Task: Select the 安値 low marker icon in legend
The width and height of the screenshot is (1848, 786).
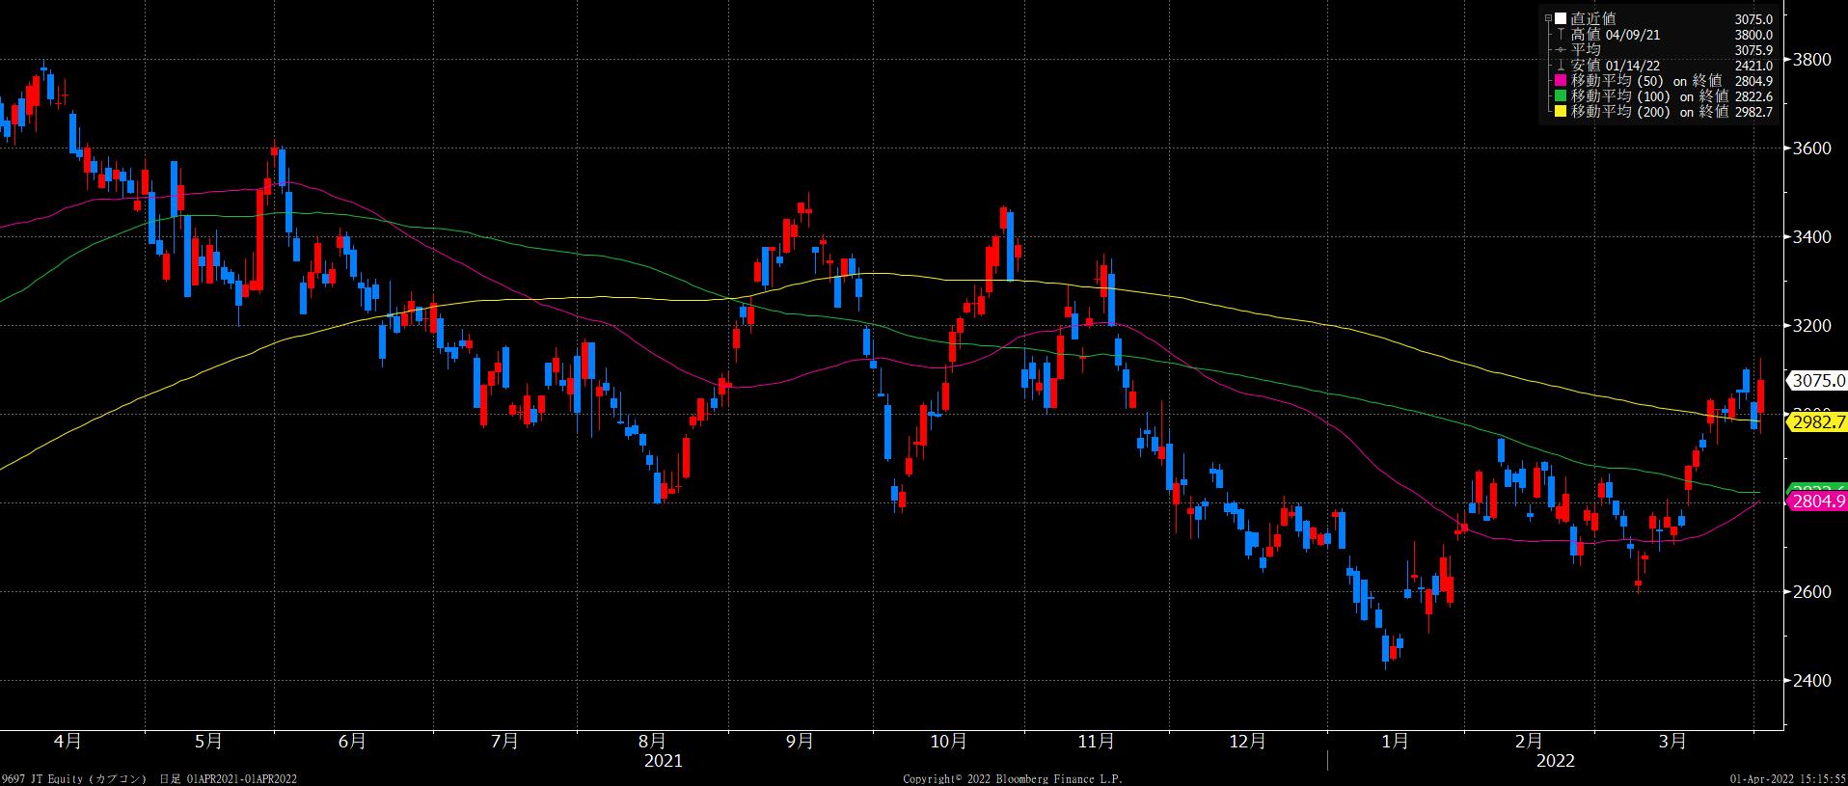Action: [1563, 66]
